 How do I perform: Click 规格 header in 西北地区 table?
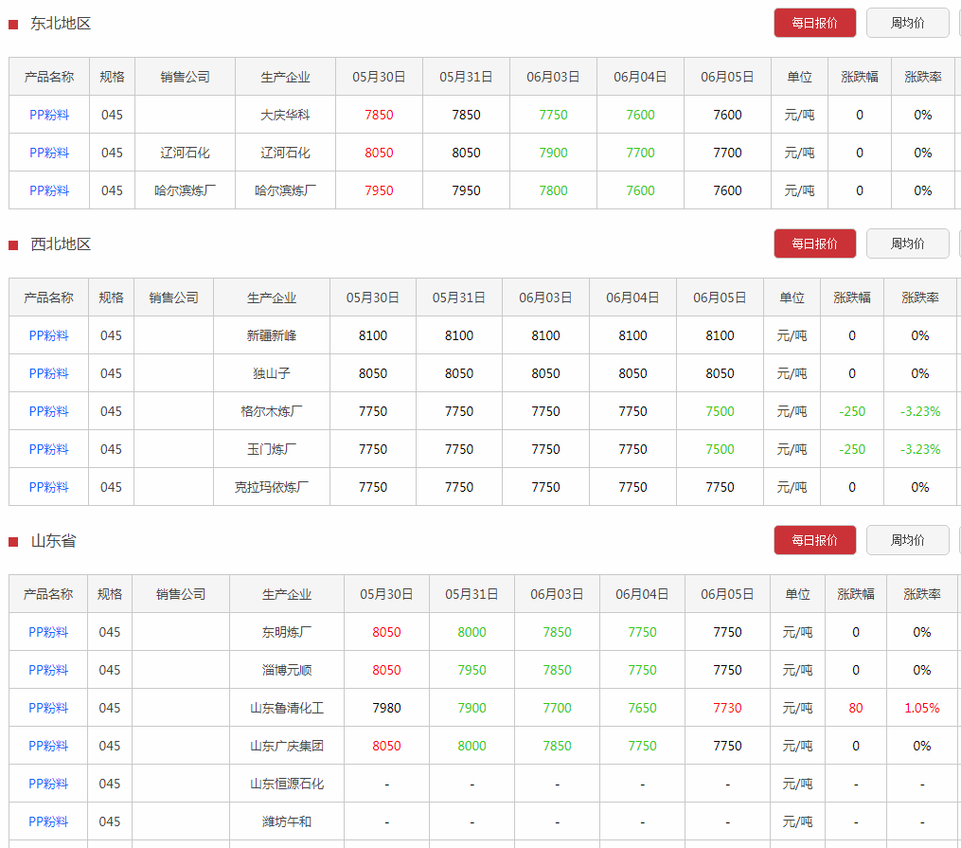111,298
